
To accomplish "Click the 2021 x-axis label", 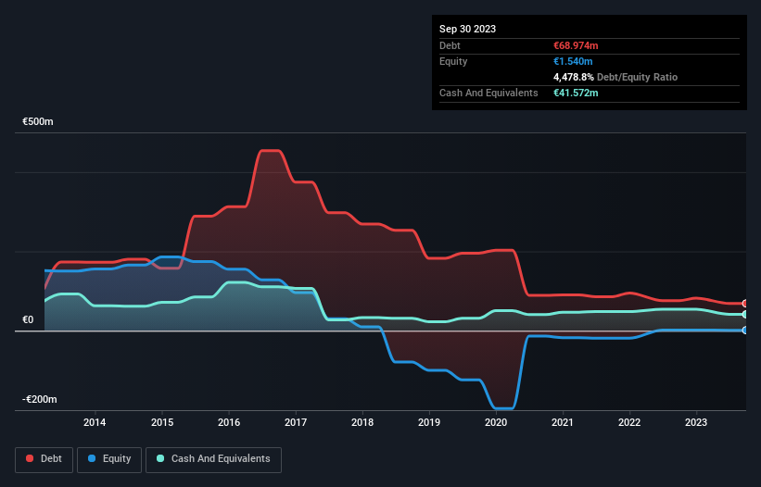I will pos(563,422).
